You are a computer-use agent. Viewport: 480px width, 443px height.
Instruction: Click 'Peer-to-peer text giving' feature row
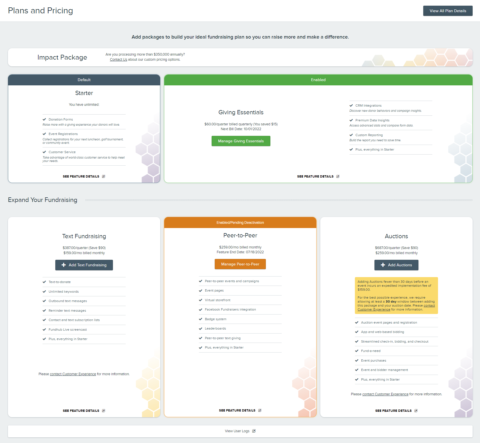click(240, 338)
